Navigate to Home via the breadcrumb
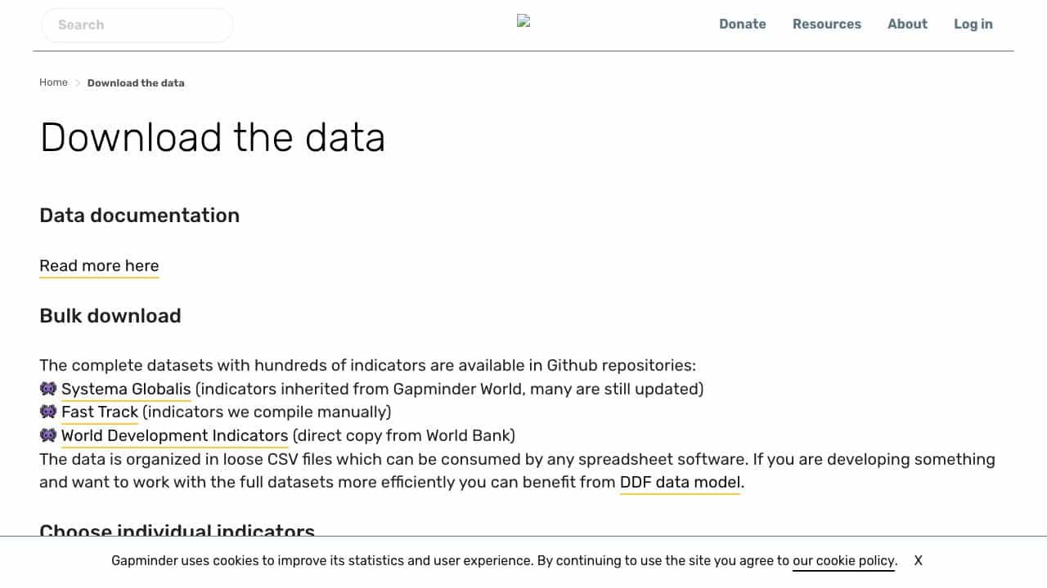This screenshot has height=588, width=1047. point(53,82)
